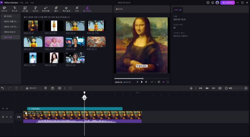Step to next frame in the player
Image resolution: width=250 pixels, height=137 pixels.
click(x=146, y=82)
